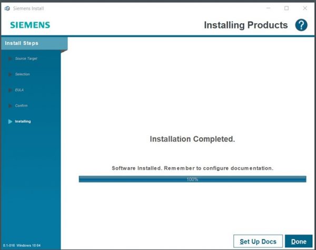
Task: Minimize the Siemens Install window
Action: coord(268,8)
